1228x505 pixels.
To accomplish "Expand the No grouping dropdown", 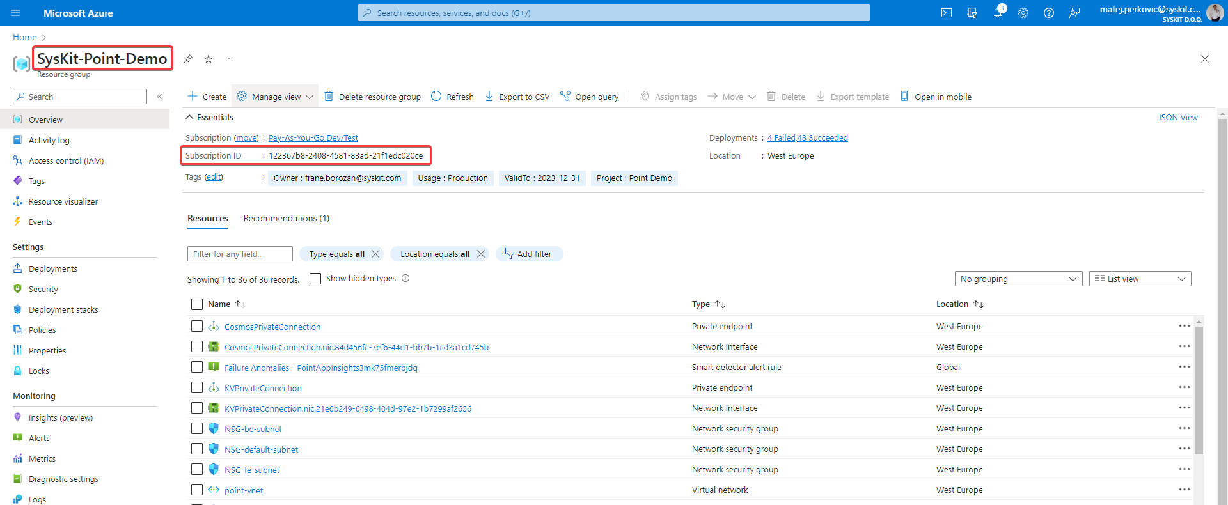I will point(1018,279).
